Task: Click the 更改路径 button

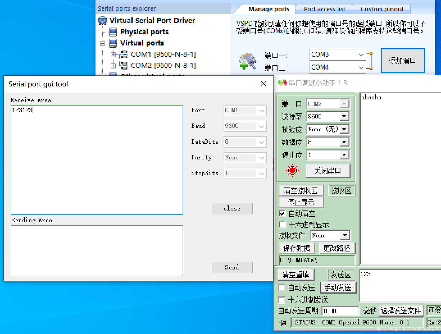Action: pos(337,248)
